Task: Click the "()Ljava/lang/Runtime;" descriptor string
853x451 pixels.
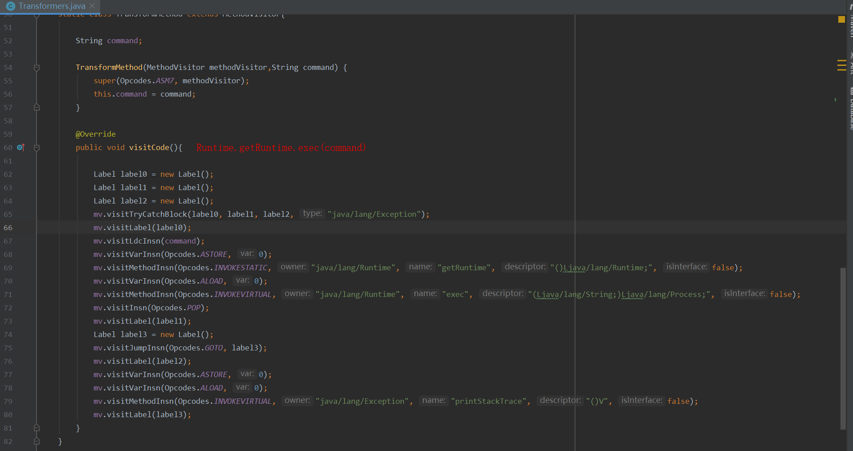Action: (x=601, y=268)
